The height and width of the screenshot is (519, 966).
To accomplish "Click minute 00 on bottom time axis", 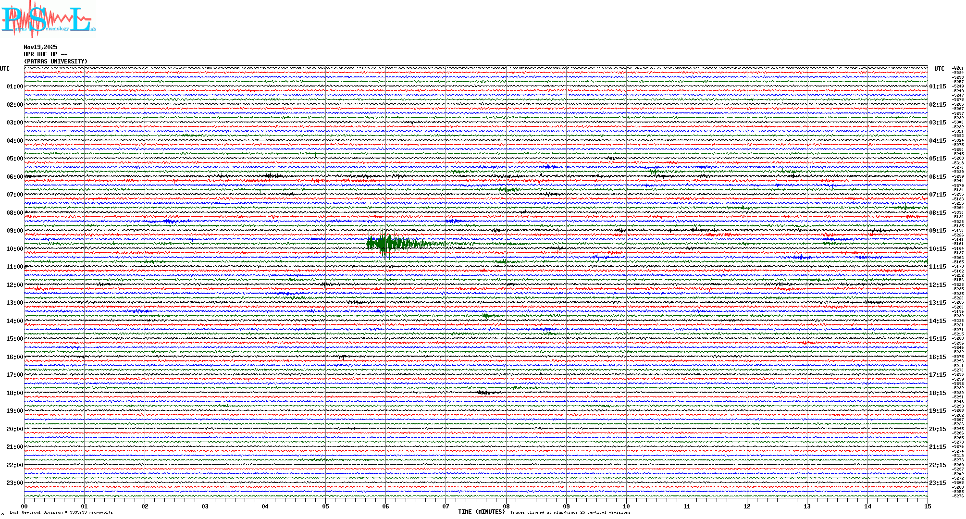I will click(25, 506).
